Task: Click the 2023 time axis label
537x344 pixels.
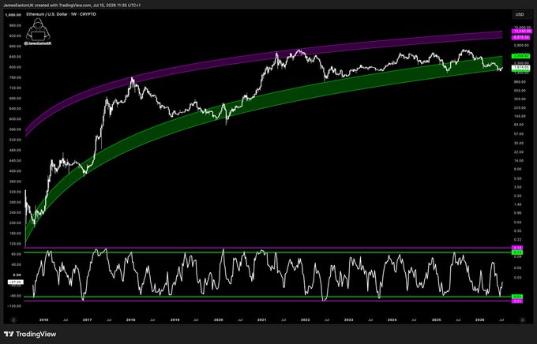Action: 348,320
